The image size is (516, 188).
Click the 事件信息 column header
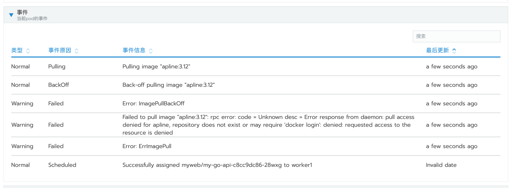(134, 50)
